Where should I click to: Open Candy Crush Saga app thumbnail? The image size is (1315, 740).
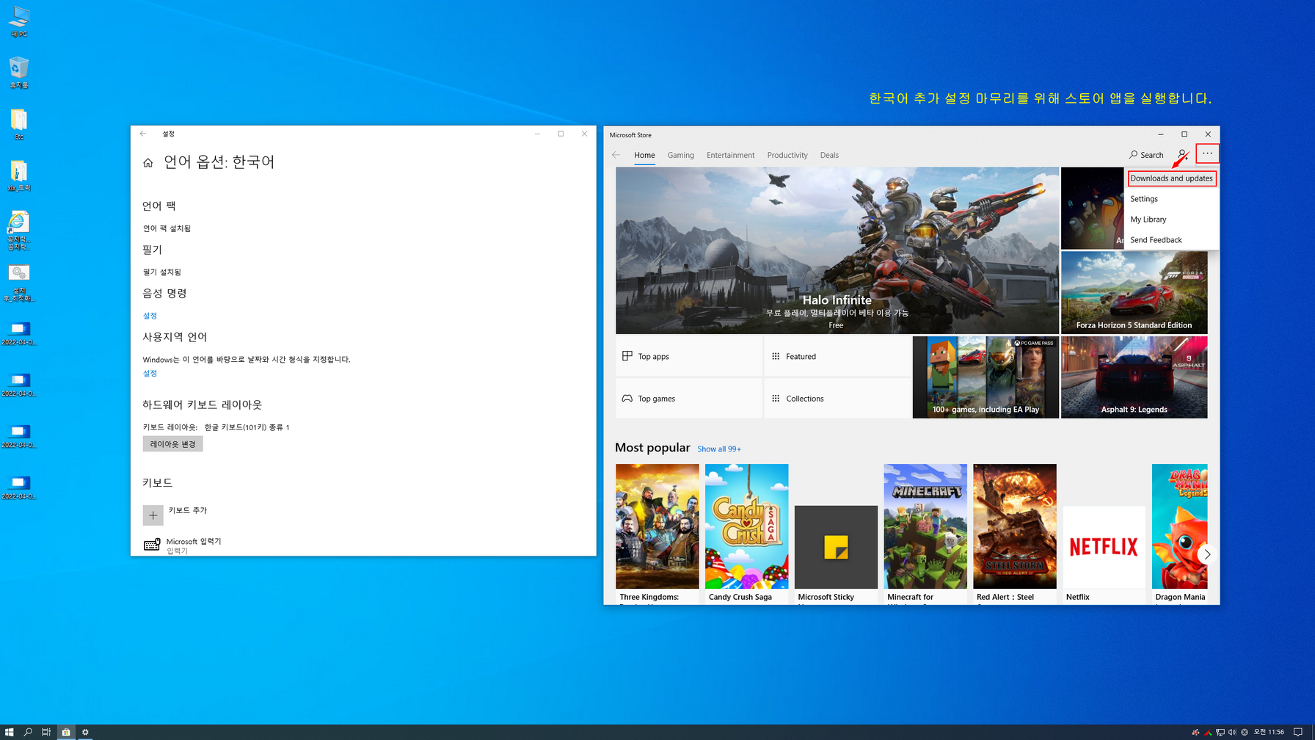click(x=746, y=526)
